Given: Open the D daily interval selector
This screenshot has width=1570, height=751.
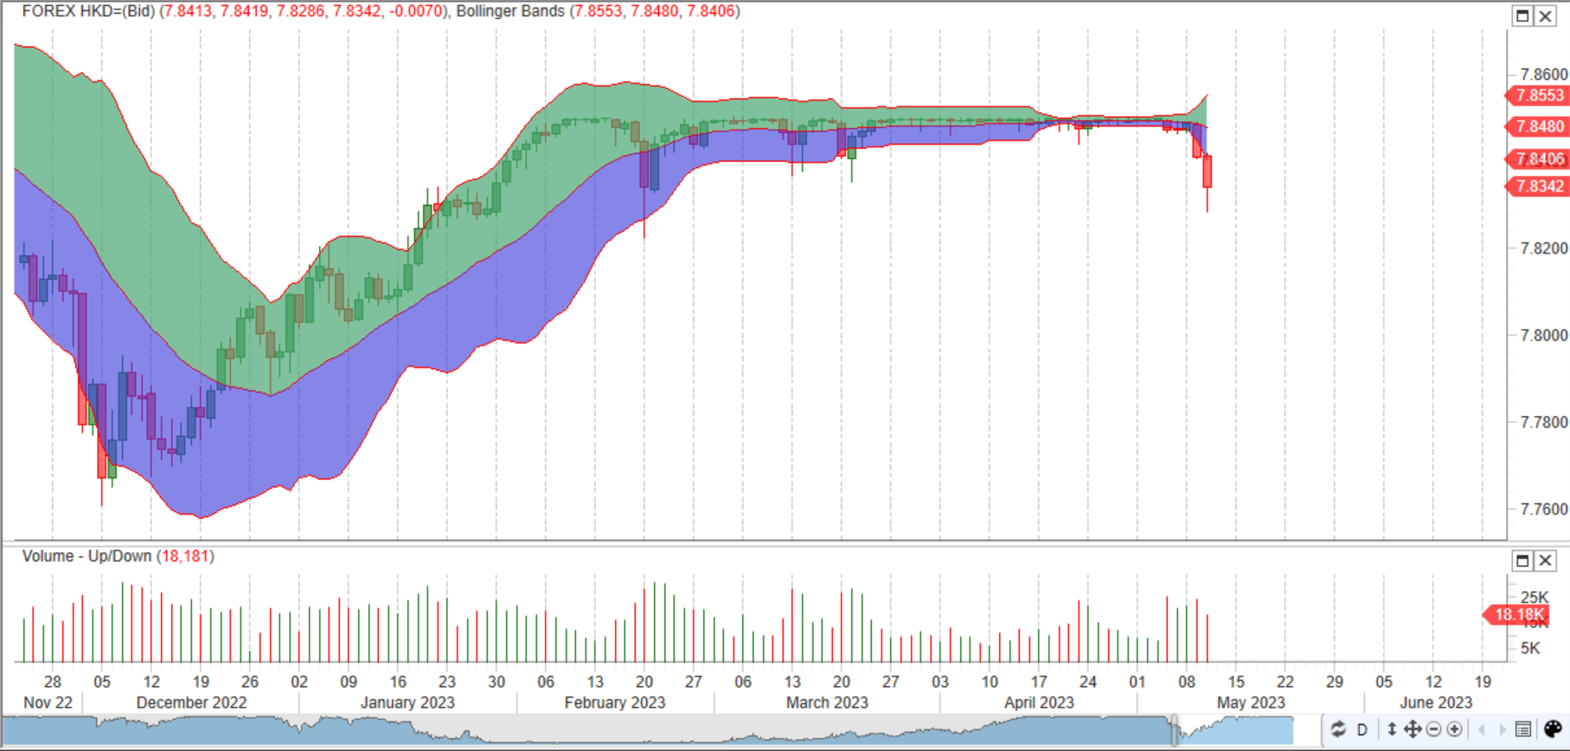Looking at the screenshot, I should tap(1362, 729).
